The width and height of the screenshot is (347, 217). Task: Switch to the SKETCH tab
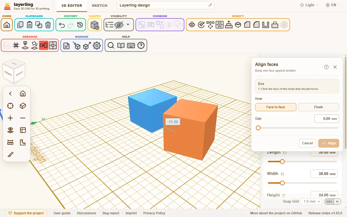[x=99, y=5]
